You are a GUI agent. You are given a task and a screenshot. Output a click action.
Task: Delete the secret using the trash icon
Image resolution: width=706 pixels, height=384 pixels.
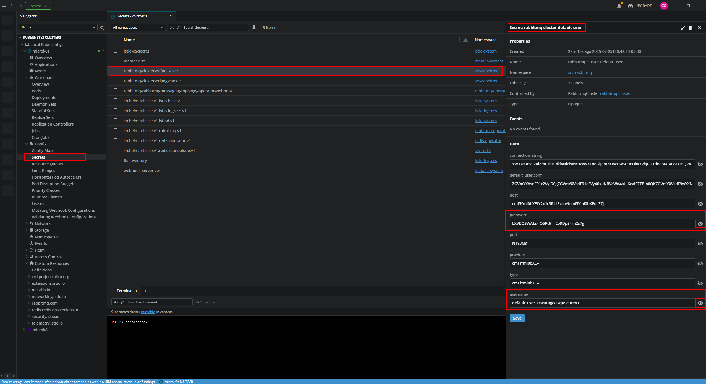(690, 28)
